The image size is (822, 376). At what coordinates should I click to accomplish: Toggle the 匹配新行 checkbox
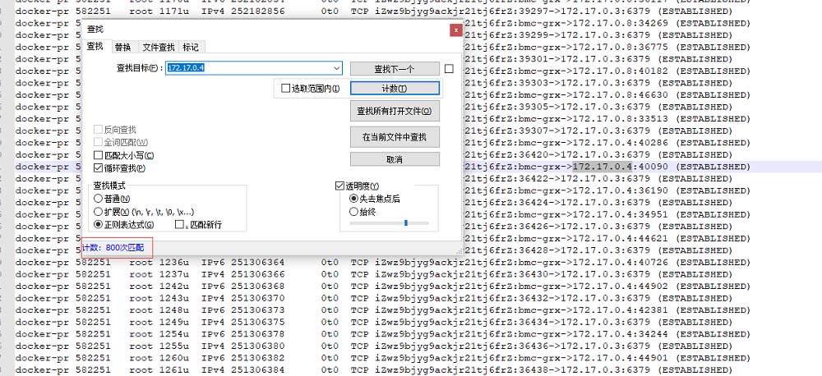coord(180,224)
